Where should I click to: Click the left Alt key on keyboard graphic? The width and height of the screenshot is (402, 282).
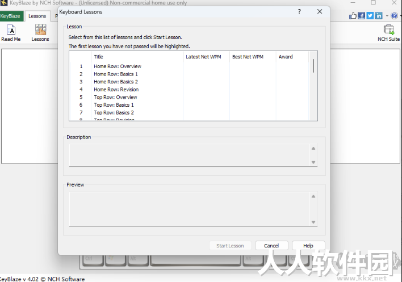138,260
